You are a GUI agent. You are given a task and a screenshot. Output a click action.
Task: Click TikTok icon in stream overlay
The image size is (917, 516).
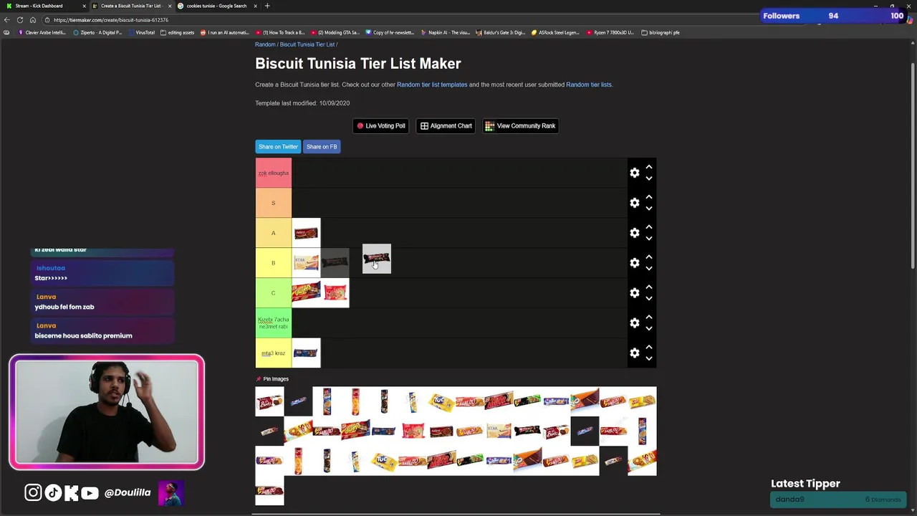pos(53,492)
